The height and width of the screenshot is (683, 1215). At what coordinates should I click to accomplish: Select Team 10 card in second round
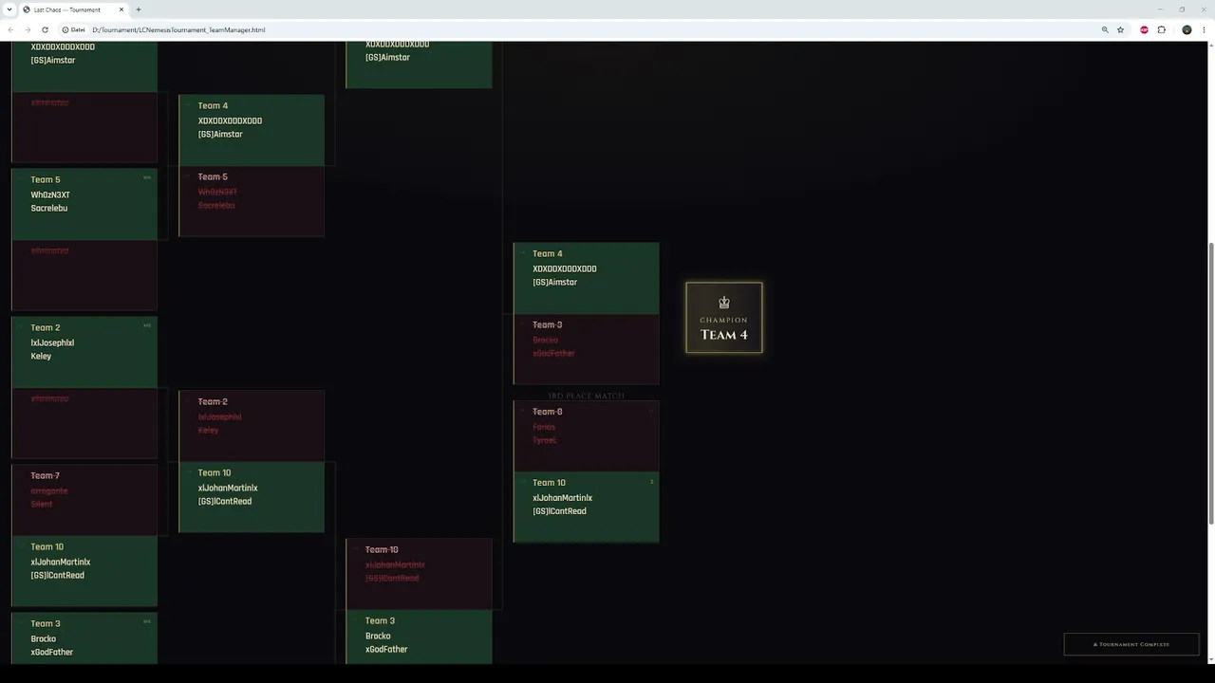[252, 497]
